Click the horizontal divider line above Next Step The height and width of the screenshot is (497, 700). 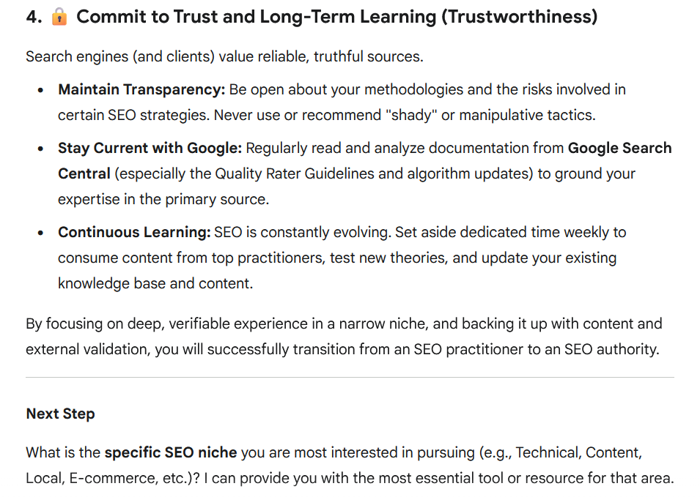point(350,378)
